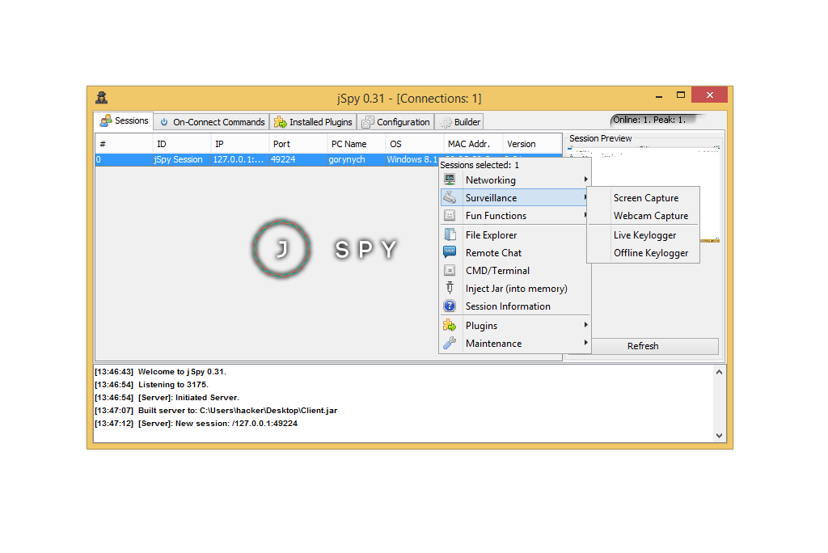Image resolution: width=828 pixels, height=553 pixels.
Task: Click the Configuration tab windows icon
Action: [x=368, y=122]
